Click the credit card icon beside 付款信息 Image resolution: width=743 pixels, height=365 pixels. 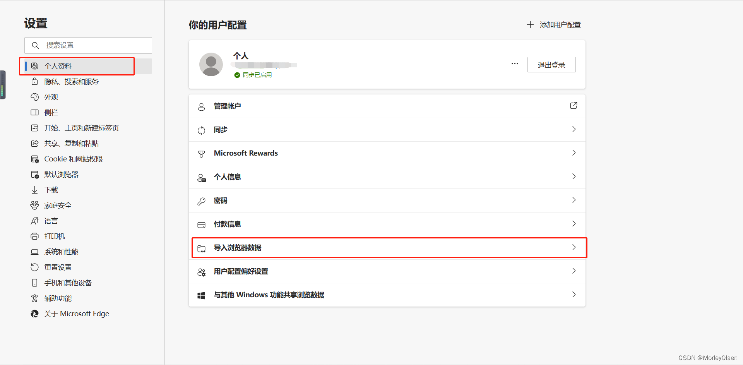pyautogui.click(x=201, y=225)
